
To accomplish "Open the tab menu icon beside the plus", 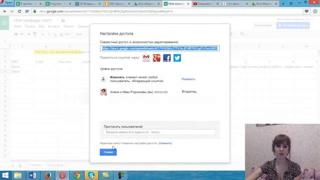I will 291,3.
